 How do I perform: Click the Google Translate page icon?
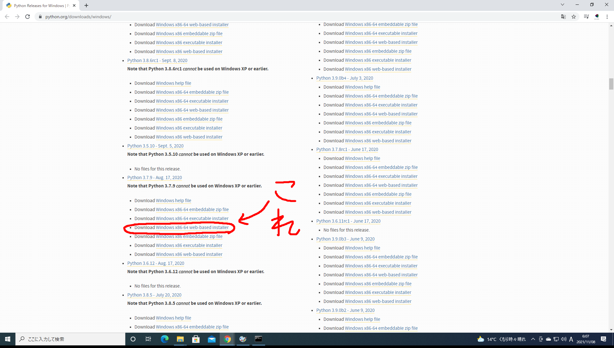pos(563,17)
